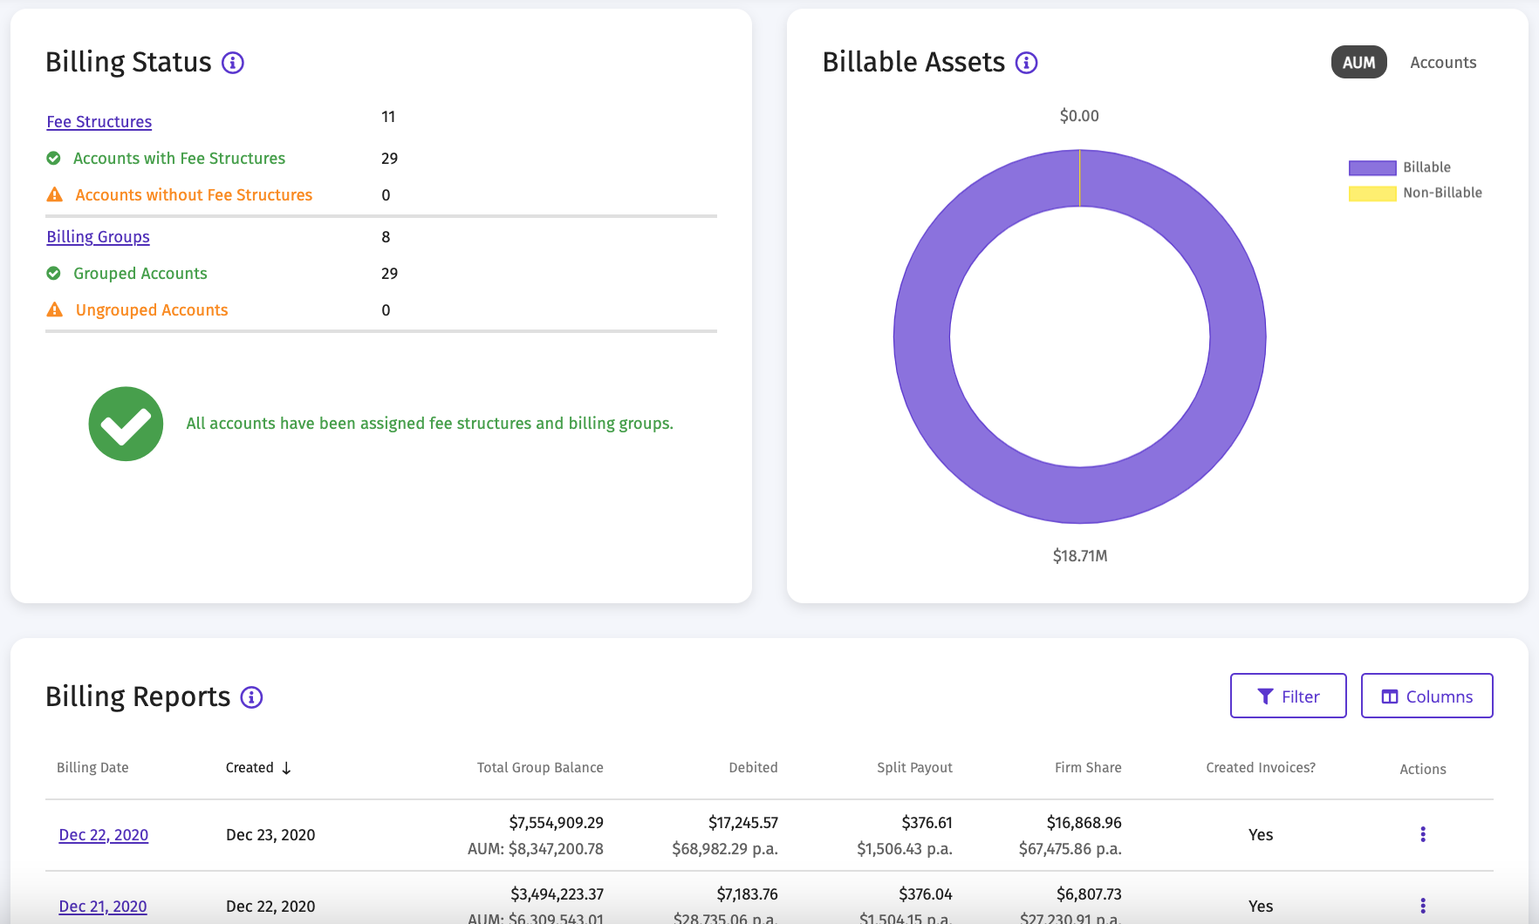Screen dimensions: 1539x924
Task: Sort by the Created Invoices? column header
Action: 1261,768
